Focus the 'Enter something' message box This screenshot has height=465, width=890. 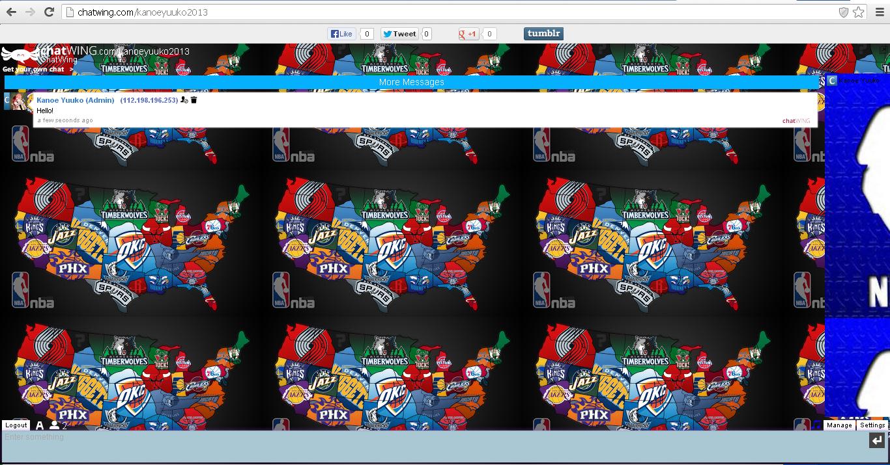coord(433,446)
